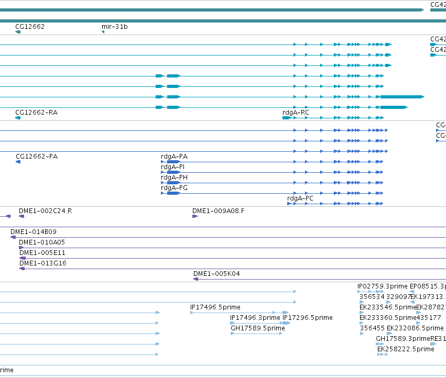Screen dimensions: 446x378
Task: Select the DME1-013G16 clone label
Action: [42, 263]
